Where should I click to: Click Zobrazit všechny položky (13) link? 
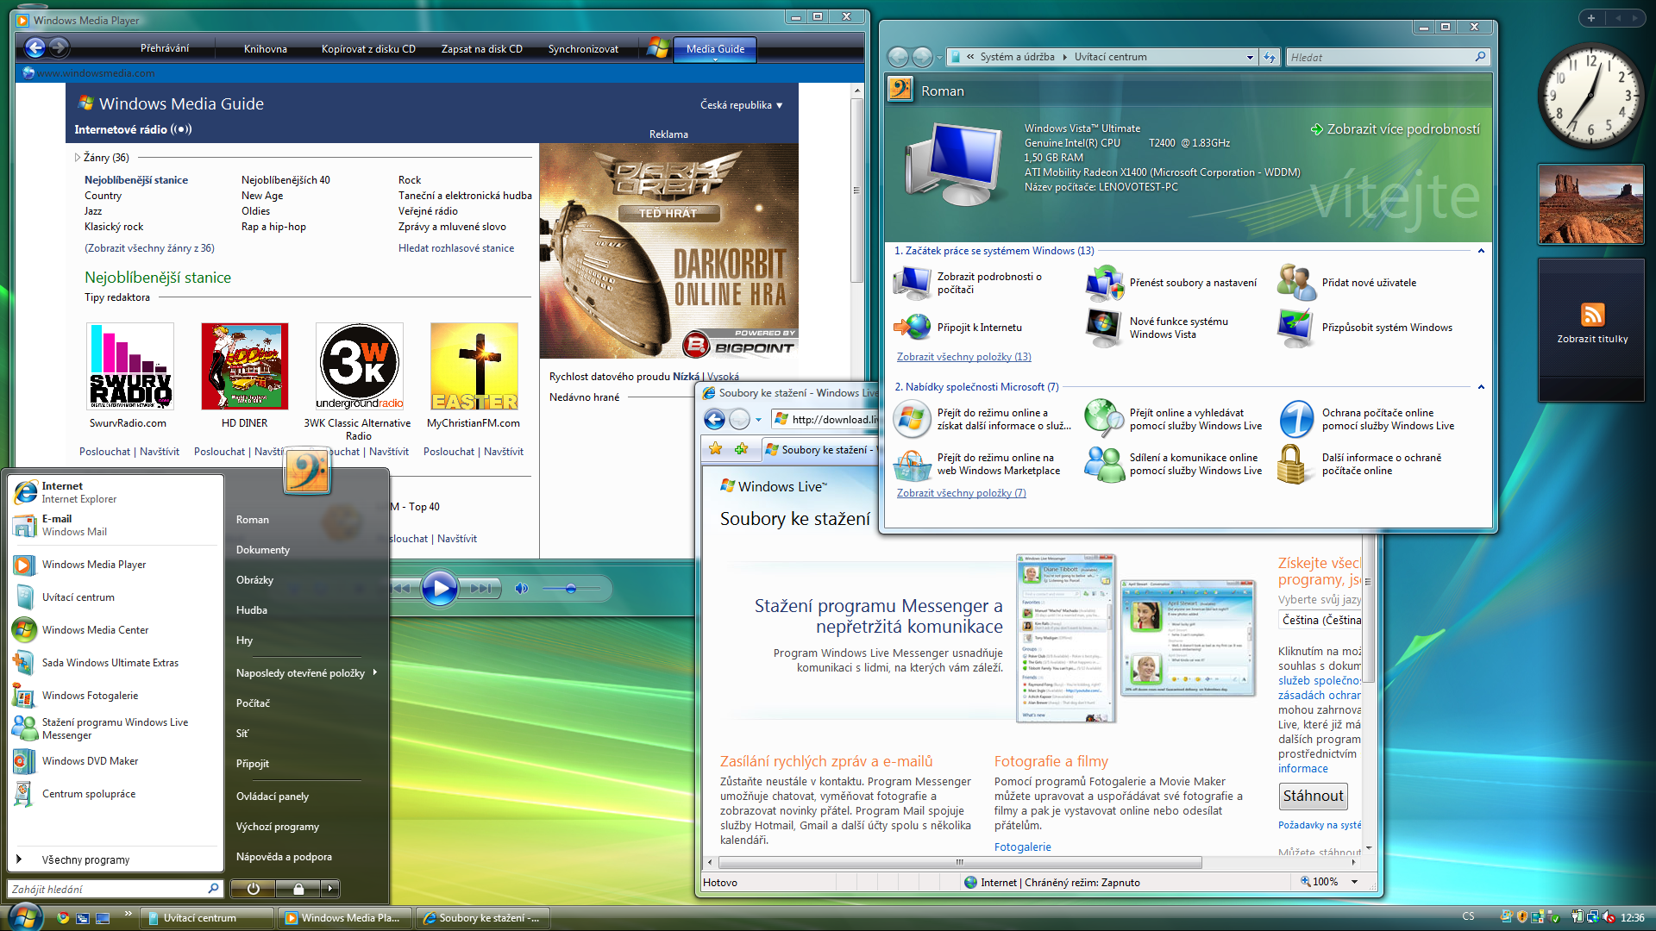coord(963,357)
